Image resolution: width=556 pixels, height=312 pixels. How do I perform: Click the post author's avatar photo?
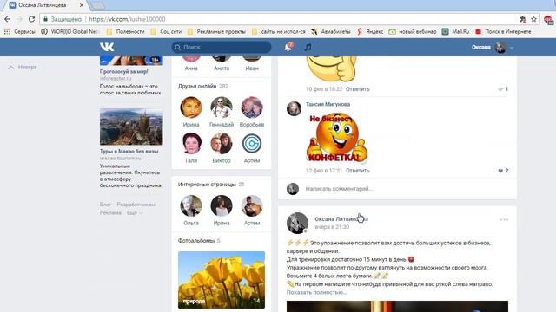297,223
